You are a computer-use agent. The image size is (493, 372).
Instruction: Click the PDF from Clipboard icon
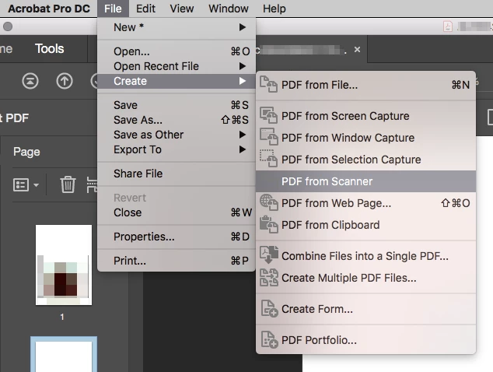pyautogui.click(x=268, y=224)
